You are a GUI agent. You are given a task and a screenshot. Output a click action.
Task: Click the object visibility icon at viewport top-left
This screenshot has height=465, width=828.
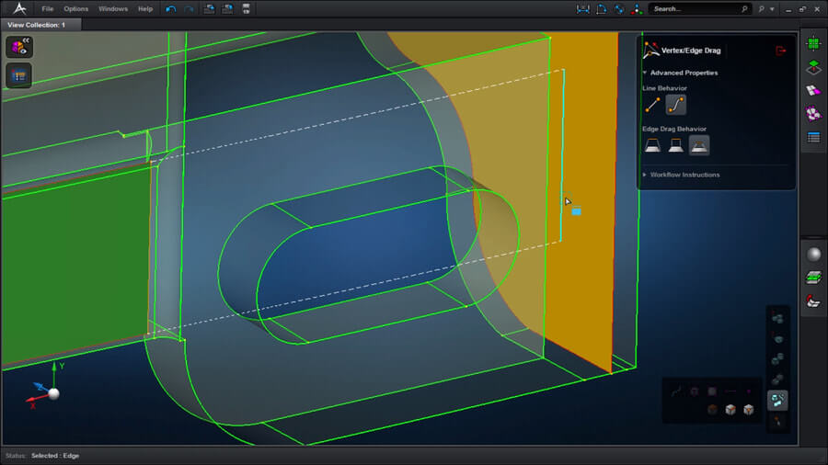click(x=18, y=47)
